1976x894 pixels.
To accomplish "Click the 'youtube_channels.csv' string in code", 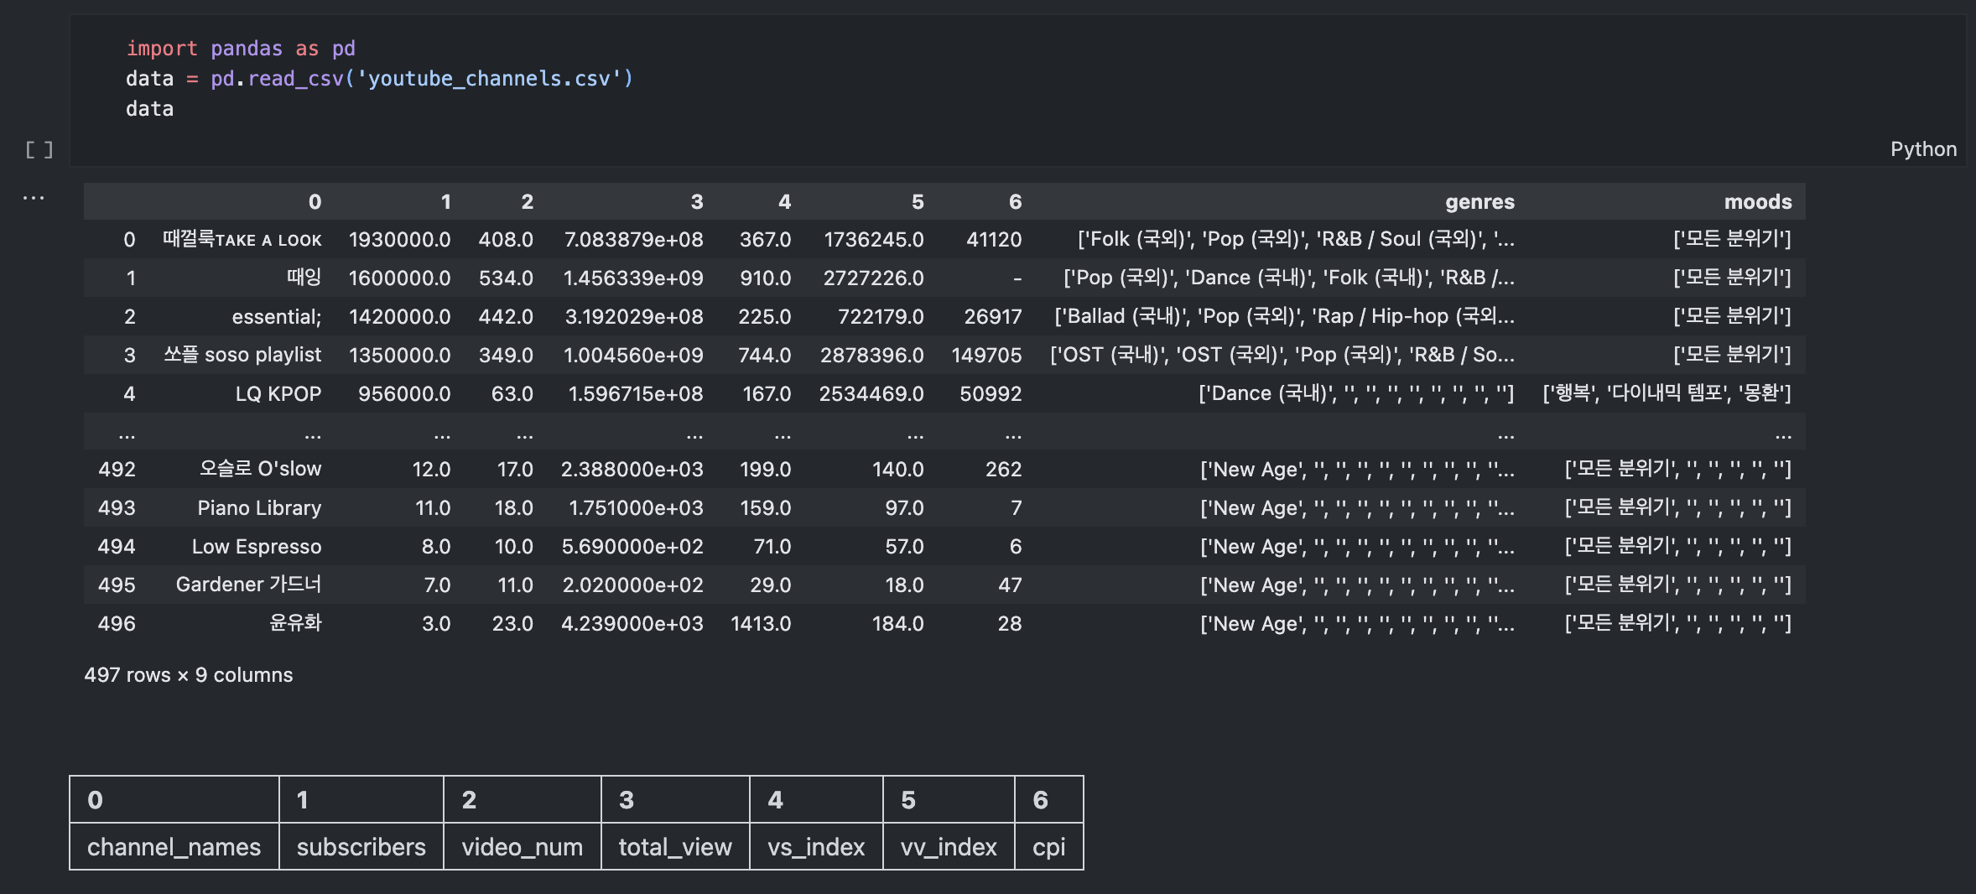I will 489,79.
